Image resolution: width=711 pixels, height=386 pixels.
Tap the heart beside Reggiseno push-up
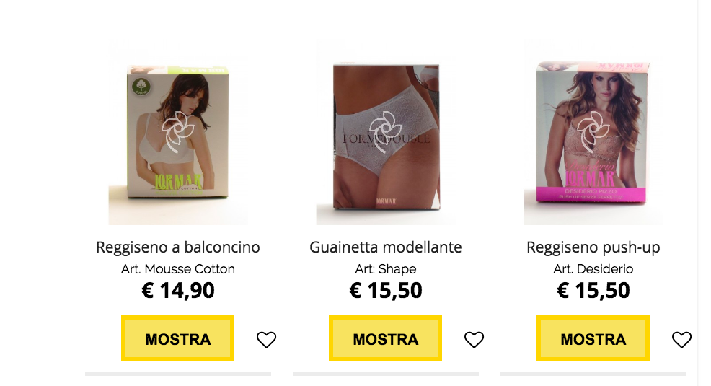pyautogui.click(x=681, y=340)
